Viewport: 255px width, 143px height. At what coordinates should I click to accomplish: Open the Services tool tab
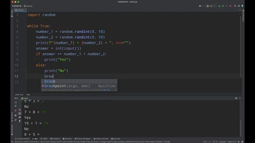click(116, 139)
